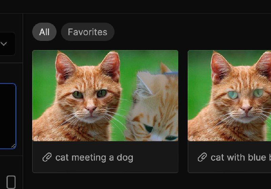Viewport: 271px width, 189px height.
Task: Open the cat meeting a dog image
Action: (x=105, y=96)
